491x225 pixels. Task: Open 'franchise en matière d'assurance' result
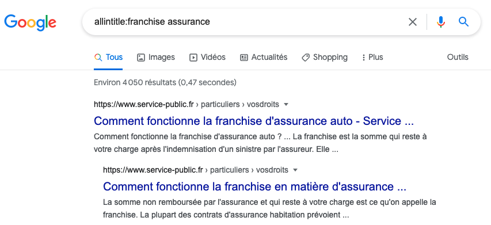[x=254, y=187]
